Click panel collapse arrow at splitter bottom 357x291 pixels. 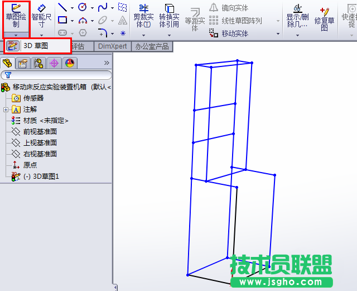[115, 288]
